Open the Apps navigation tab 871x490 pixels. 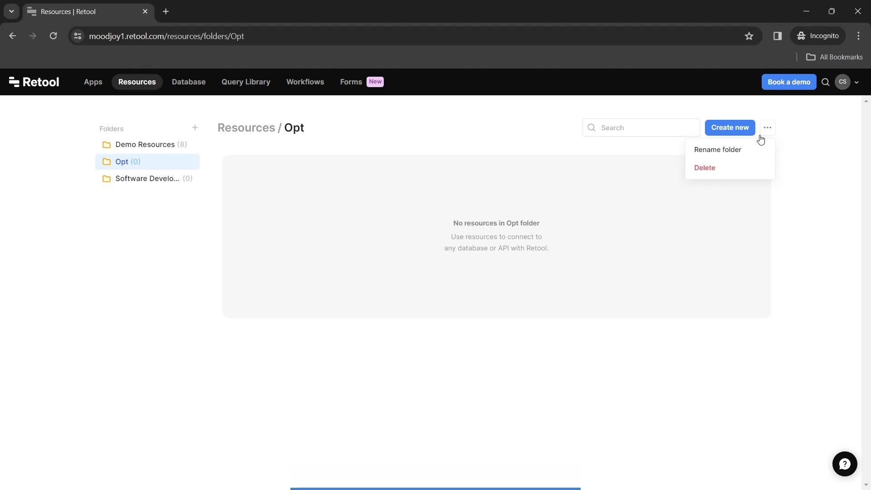(93, 81)
